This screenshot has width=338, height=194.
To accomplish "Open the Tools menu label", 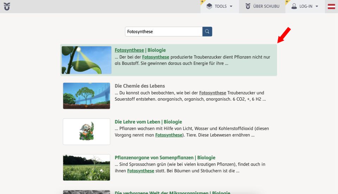I will point(221,6).
